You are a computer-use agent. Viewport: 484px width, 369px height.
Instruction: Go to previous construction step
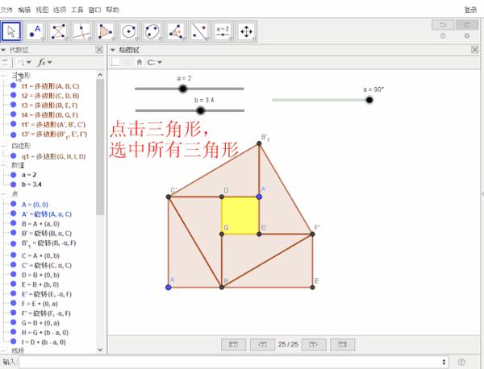(262, 344)
